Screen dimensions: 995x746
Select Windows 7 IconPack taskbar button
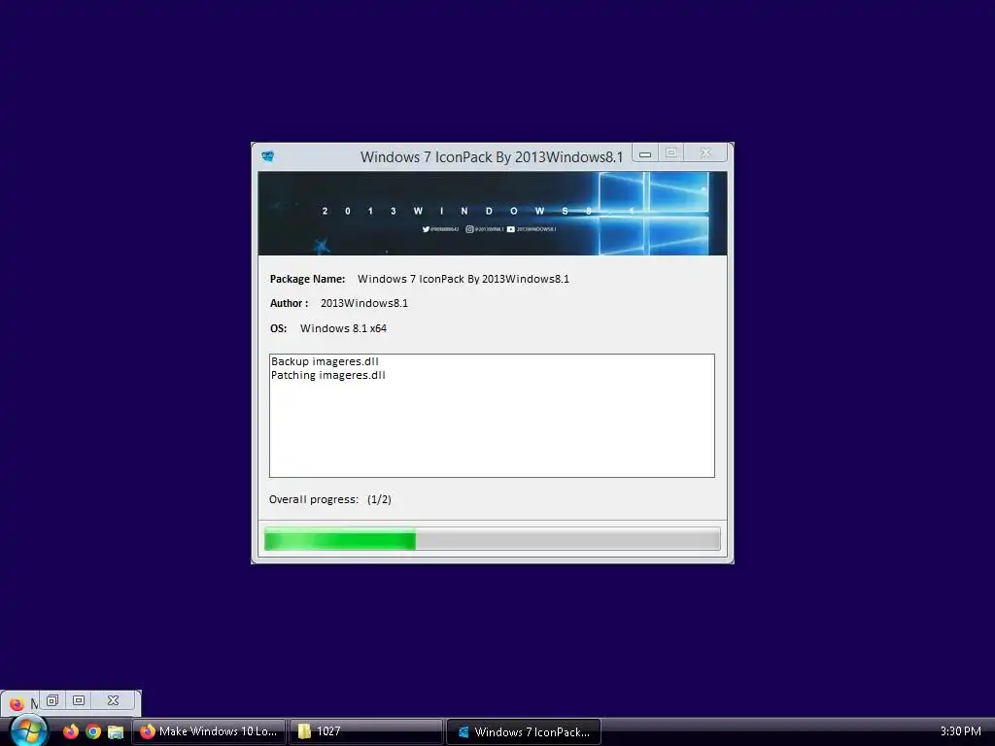click(x=524, y=731)
